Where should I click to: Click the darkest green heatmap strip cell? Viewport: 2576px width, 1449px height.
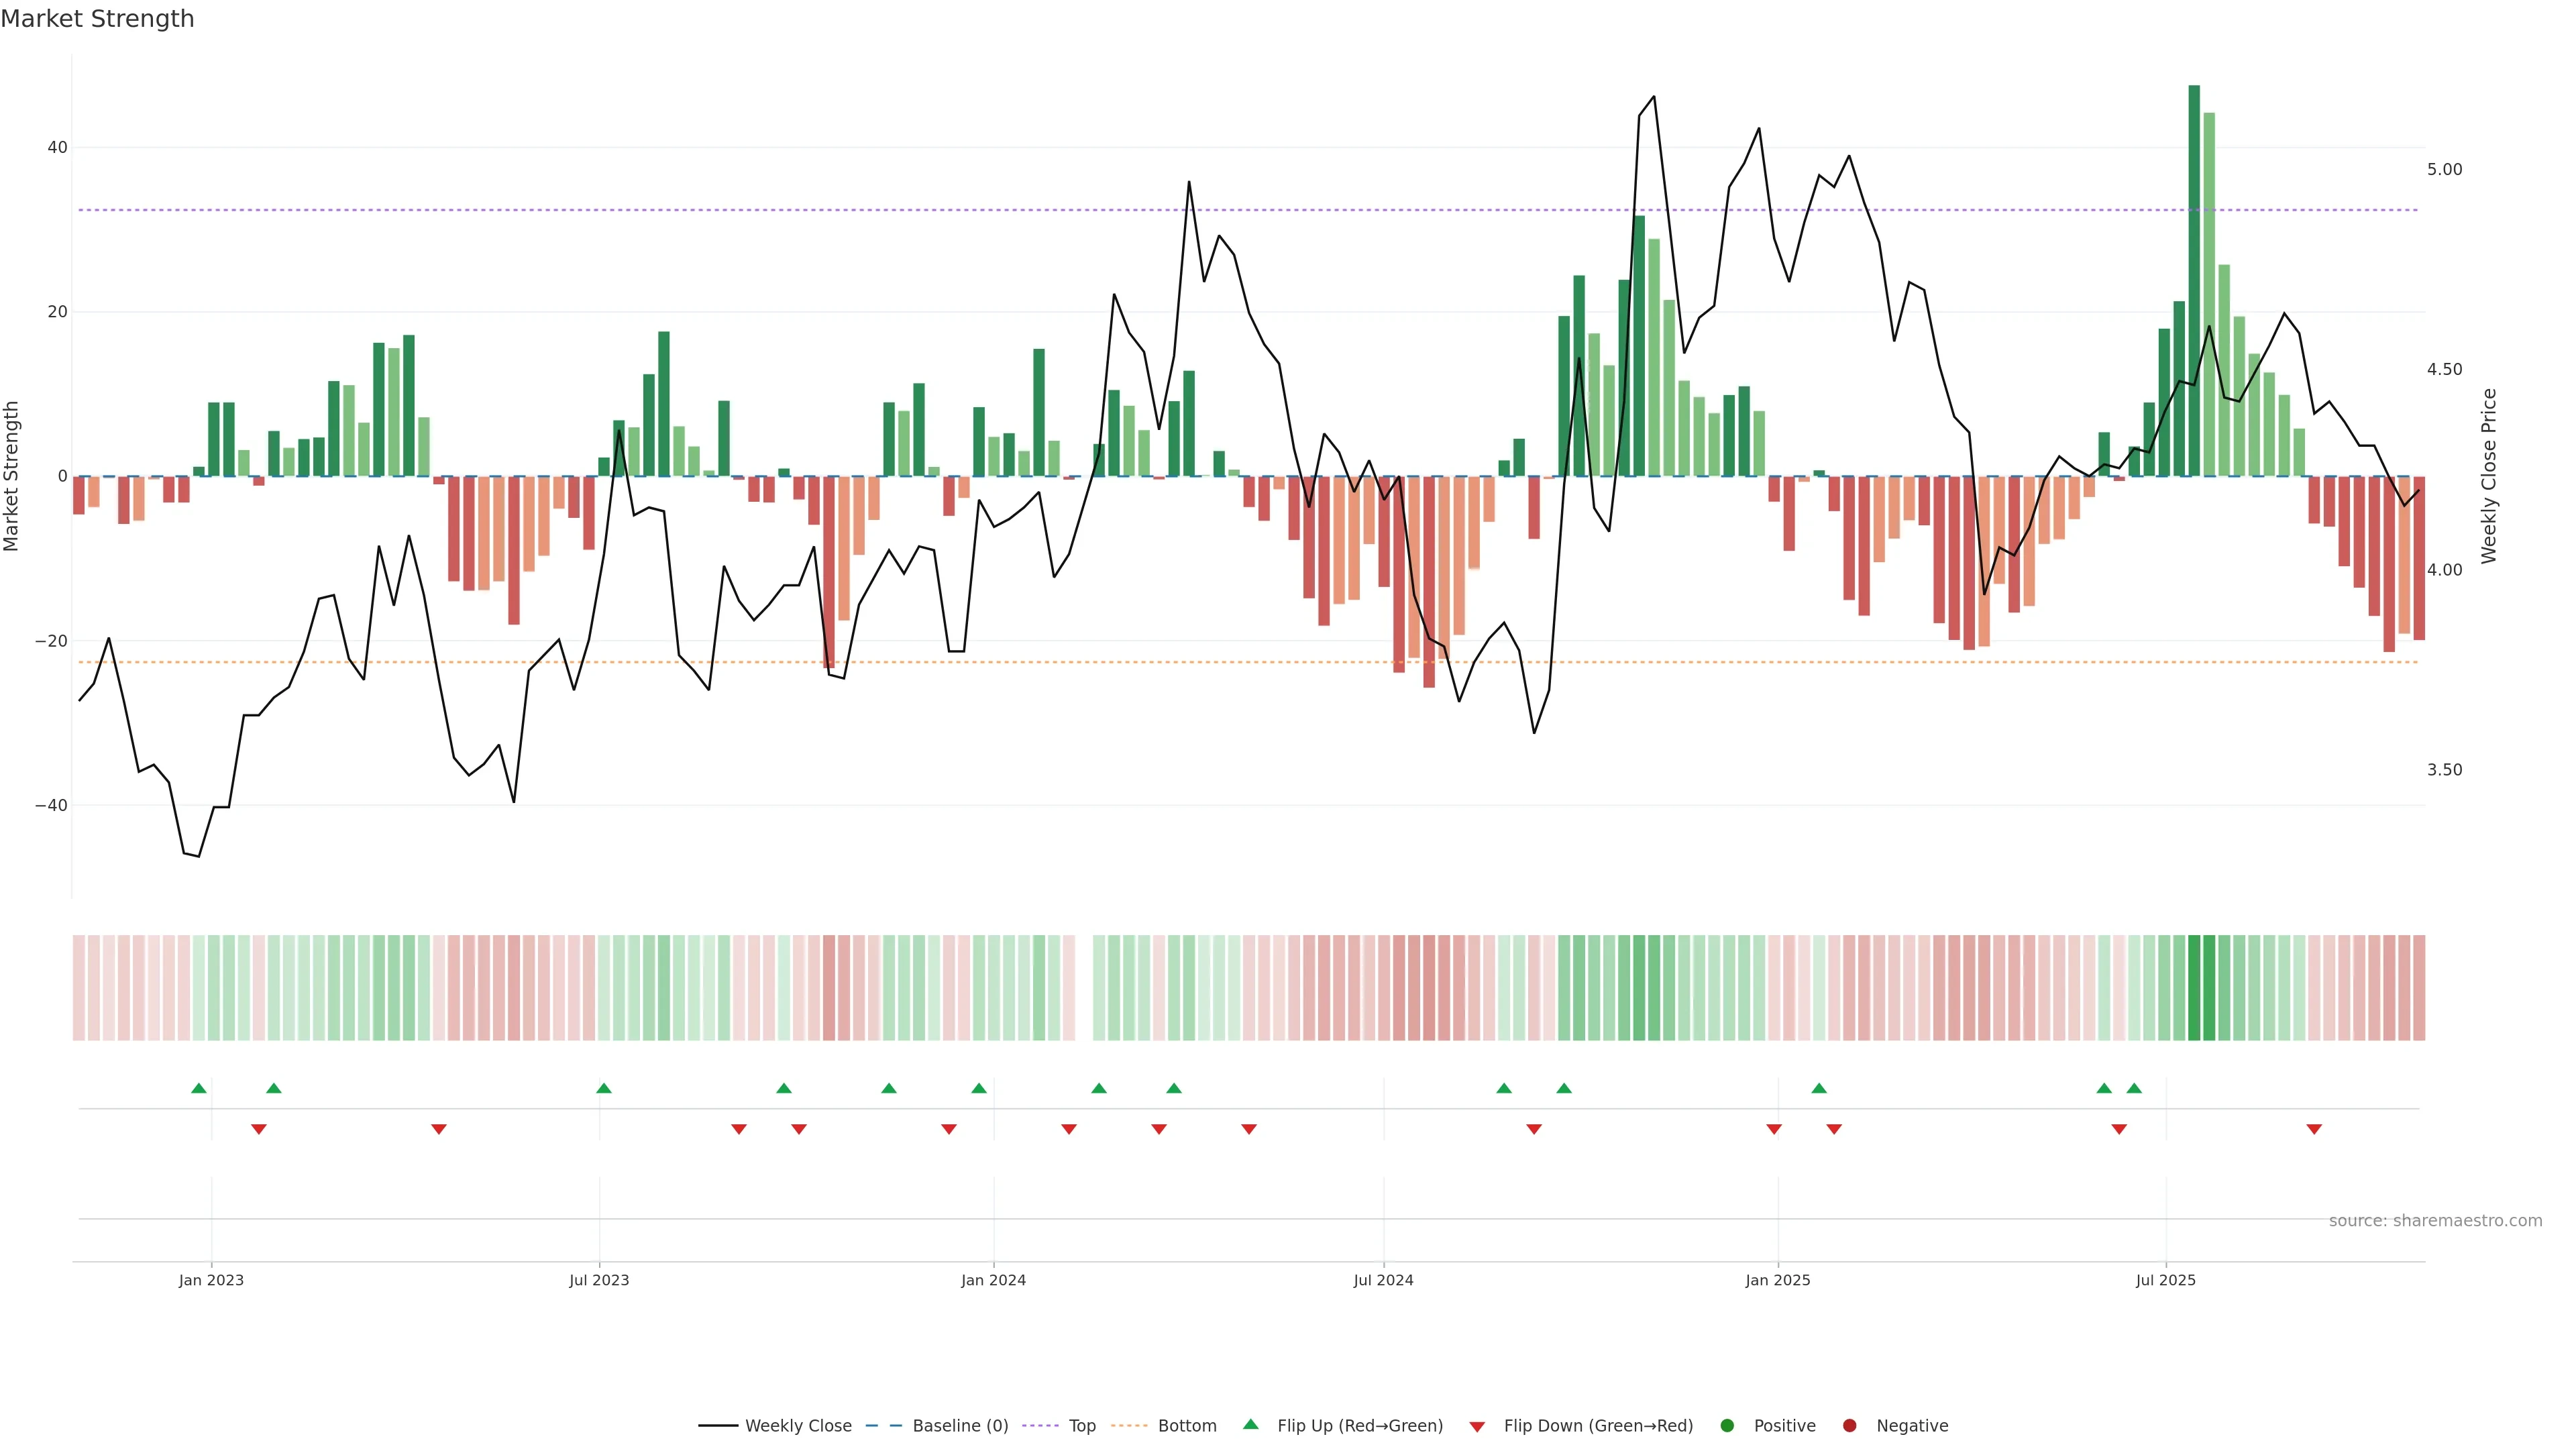(2194, 988)
